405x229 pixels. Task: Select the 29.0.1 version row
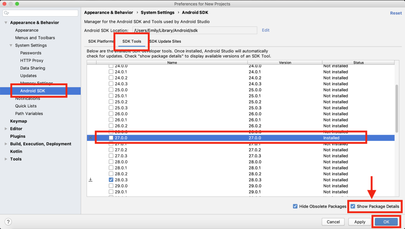(x=241, y=192)
